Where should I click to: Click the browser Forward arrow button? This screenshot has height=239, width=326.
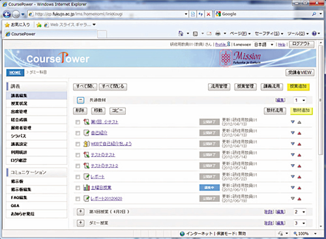(16, 14)
